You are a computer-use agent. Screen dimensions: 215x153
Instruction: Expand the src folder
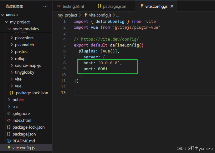[9, 106]
